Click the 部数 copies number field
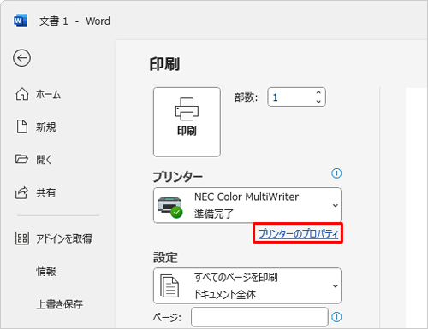Viewport: 428px width, 329px height. [x=296, y=97]
